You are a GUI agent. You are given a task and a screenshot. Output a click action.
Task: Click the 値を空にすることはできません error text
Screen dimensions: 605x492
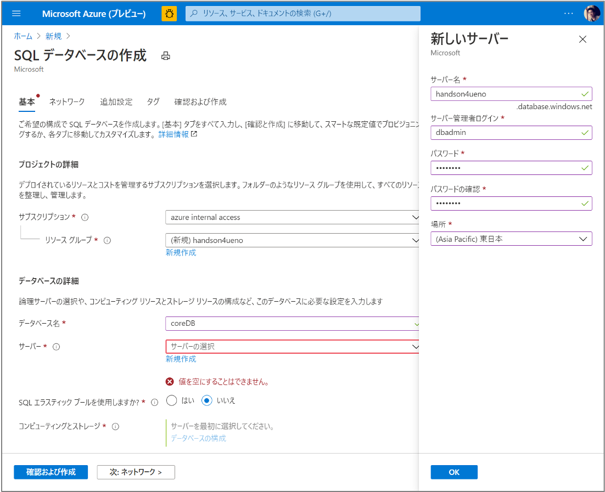tap(223, 382)
